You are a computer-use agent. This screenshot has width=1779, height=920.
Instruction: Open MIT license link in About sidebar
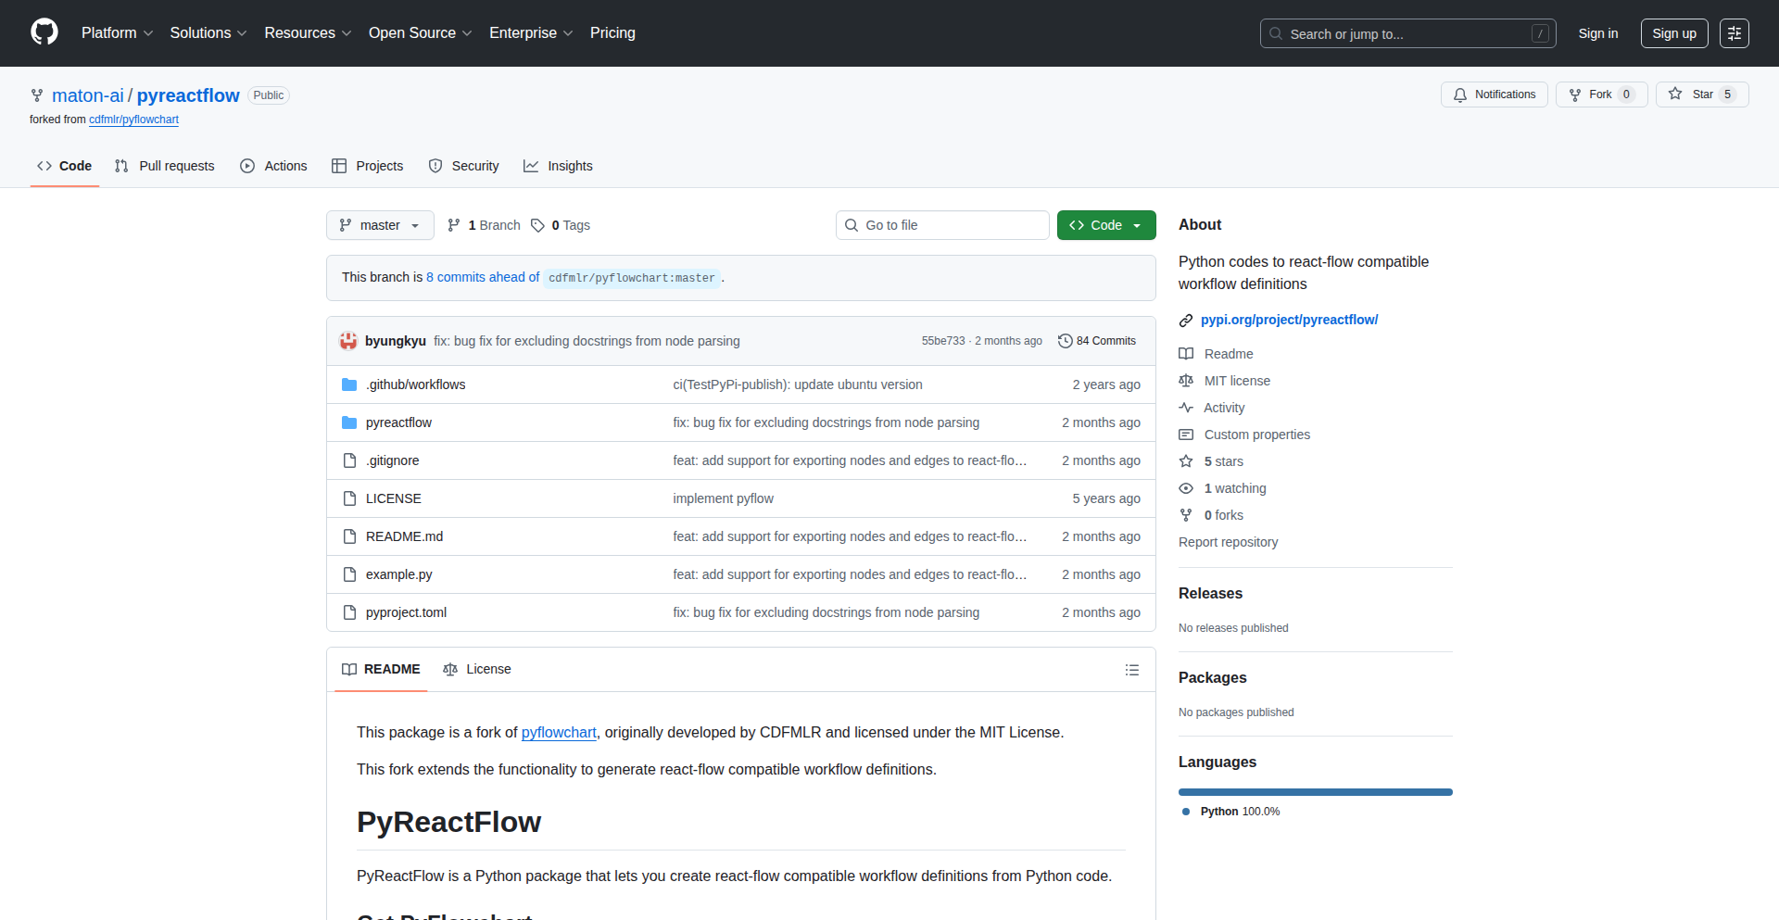coord(1224,381)
